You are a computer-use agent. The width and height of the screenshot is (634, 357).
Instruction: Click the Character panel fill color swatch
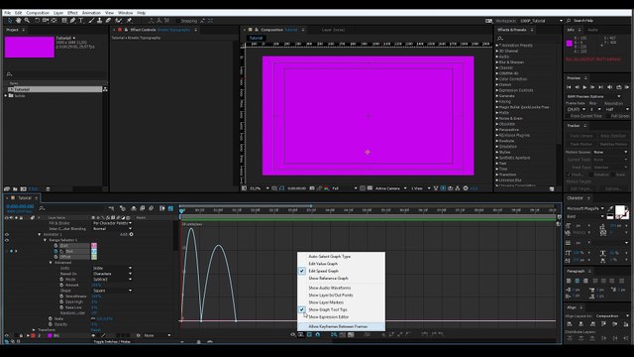coord(619,210)
